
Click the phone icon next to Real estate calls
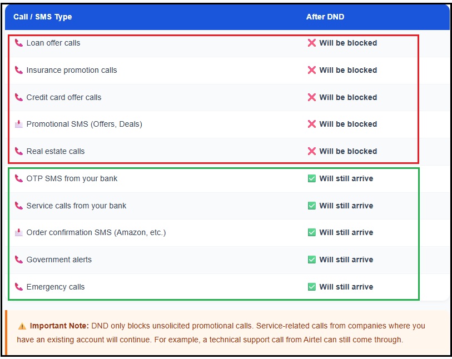[19, 151]
